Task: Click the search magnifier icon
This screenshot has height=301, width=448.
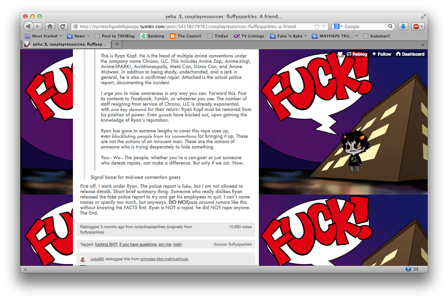Action: click(x=390, y=26)
